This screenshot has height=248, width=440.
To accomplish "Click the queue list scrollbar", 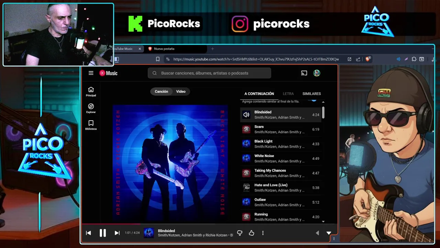I will pos(323,113).
